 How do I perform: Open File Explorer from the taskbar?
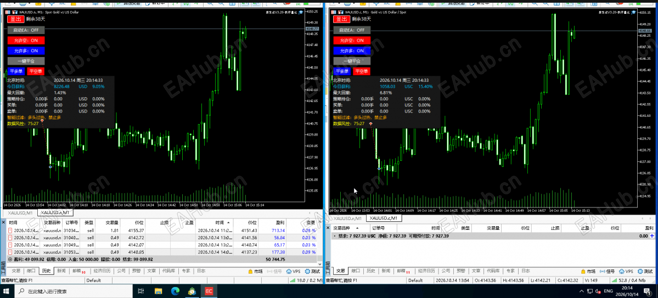click(158, 291)
